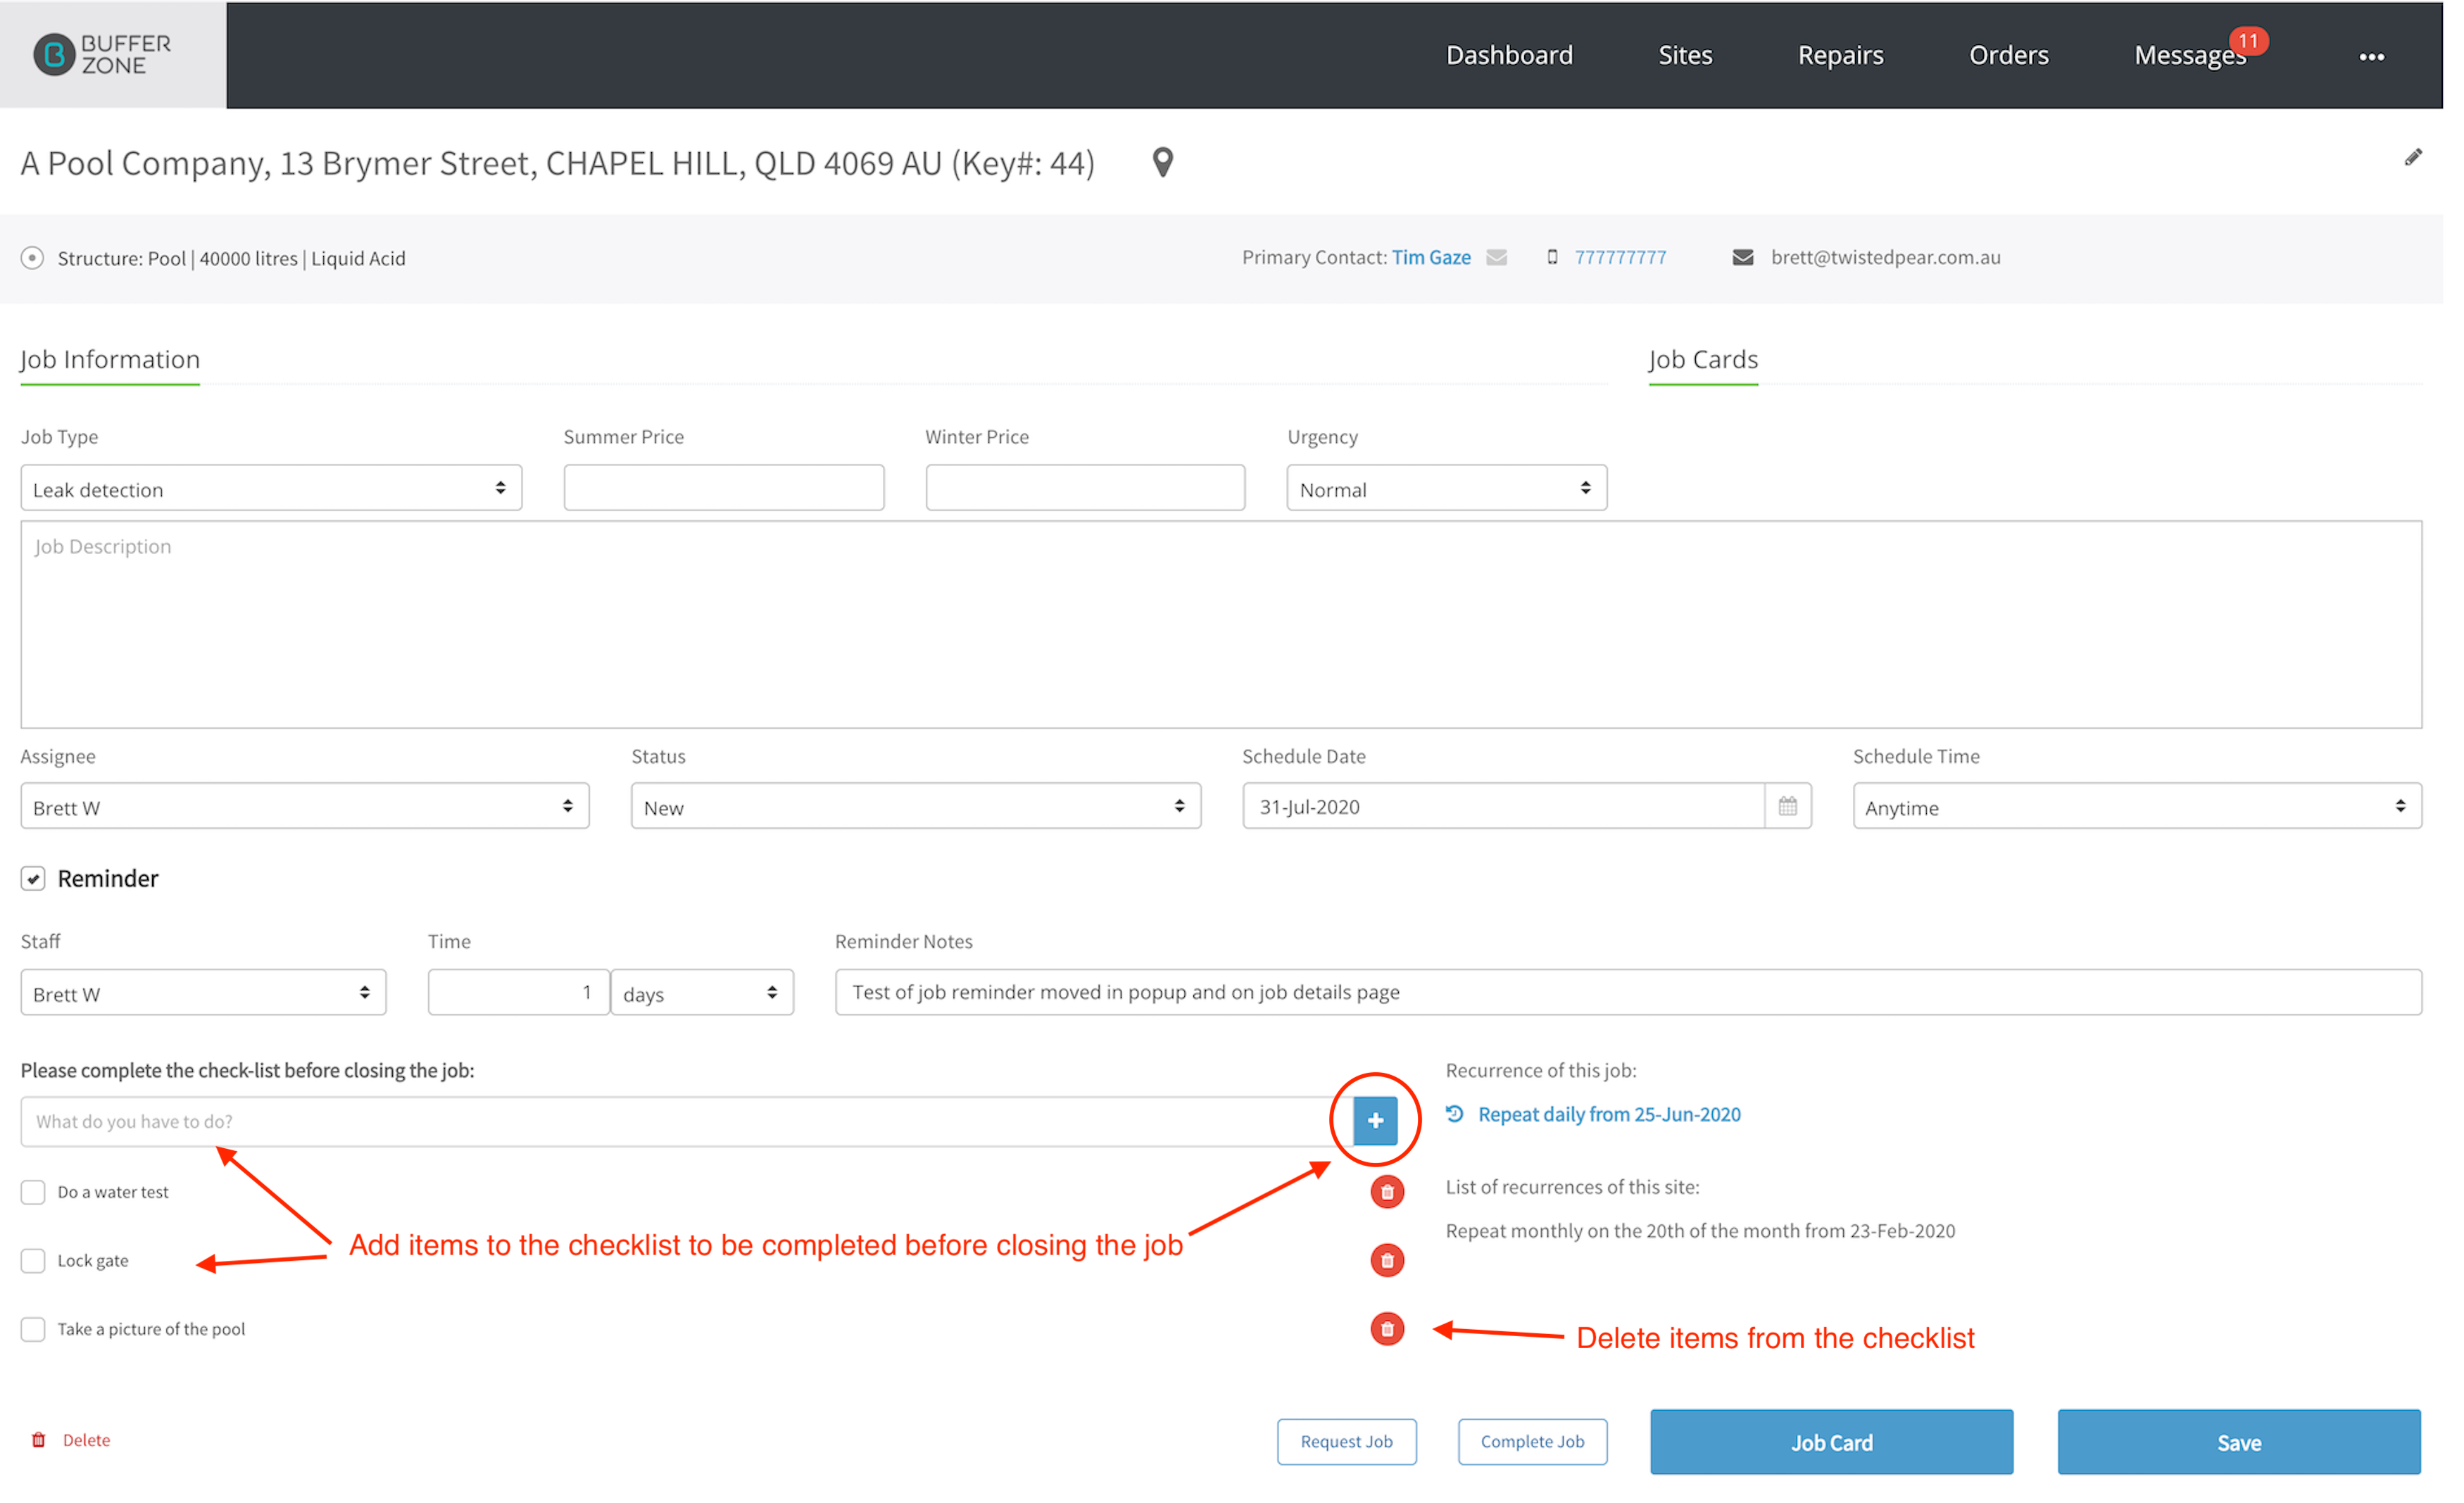Click the Request Job button
The image size is (2464, 1503).
click(1346, 1442)
